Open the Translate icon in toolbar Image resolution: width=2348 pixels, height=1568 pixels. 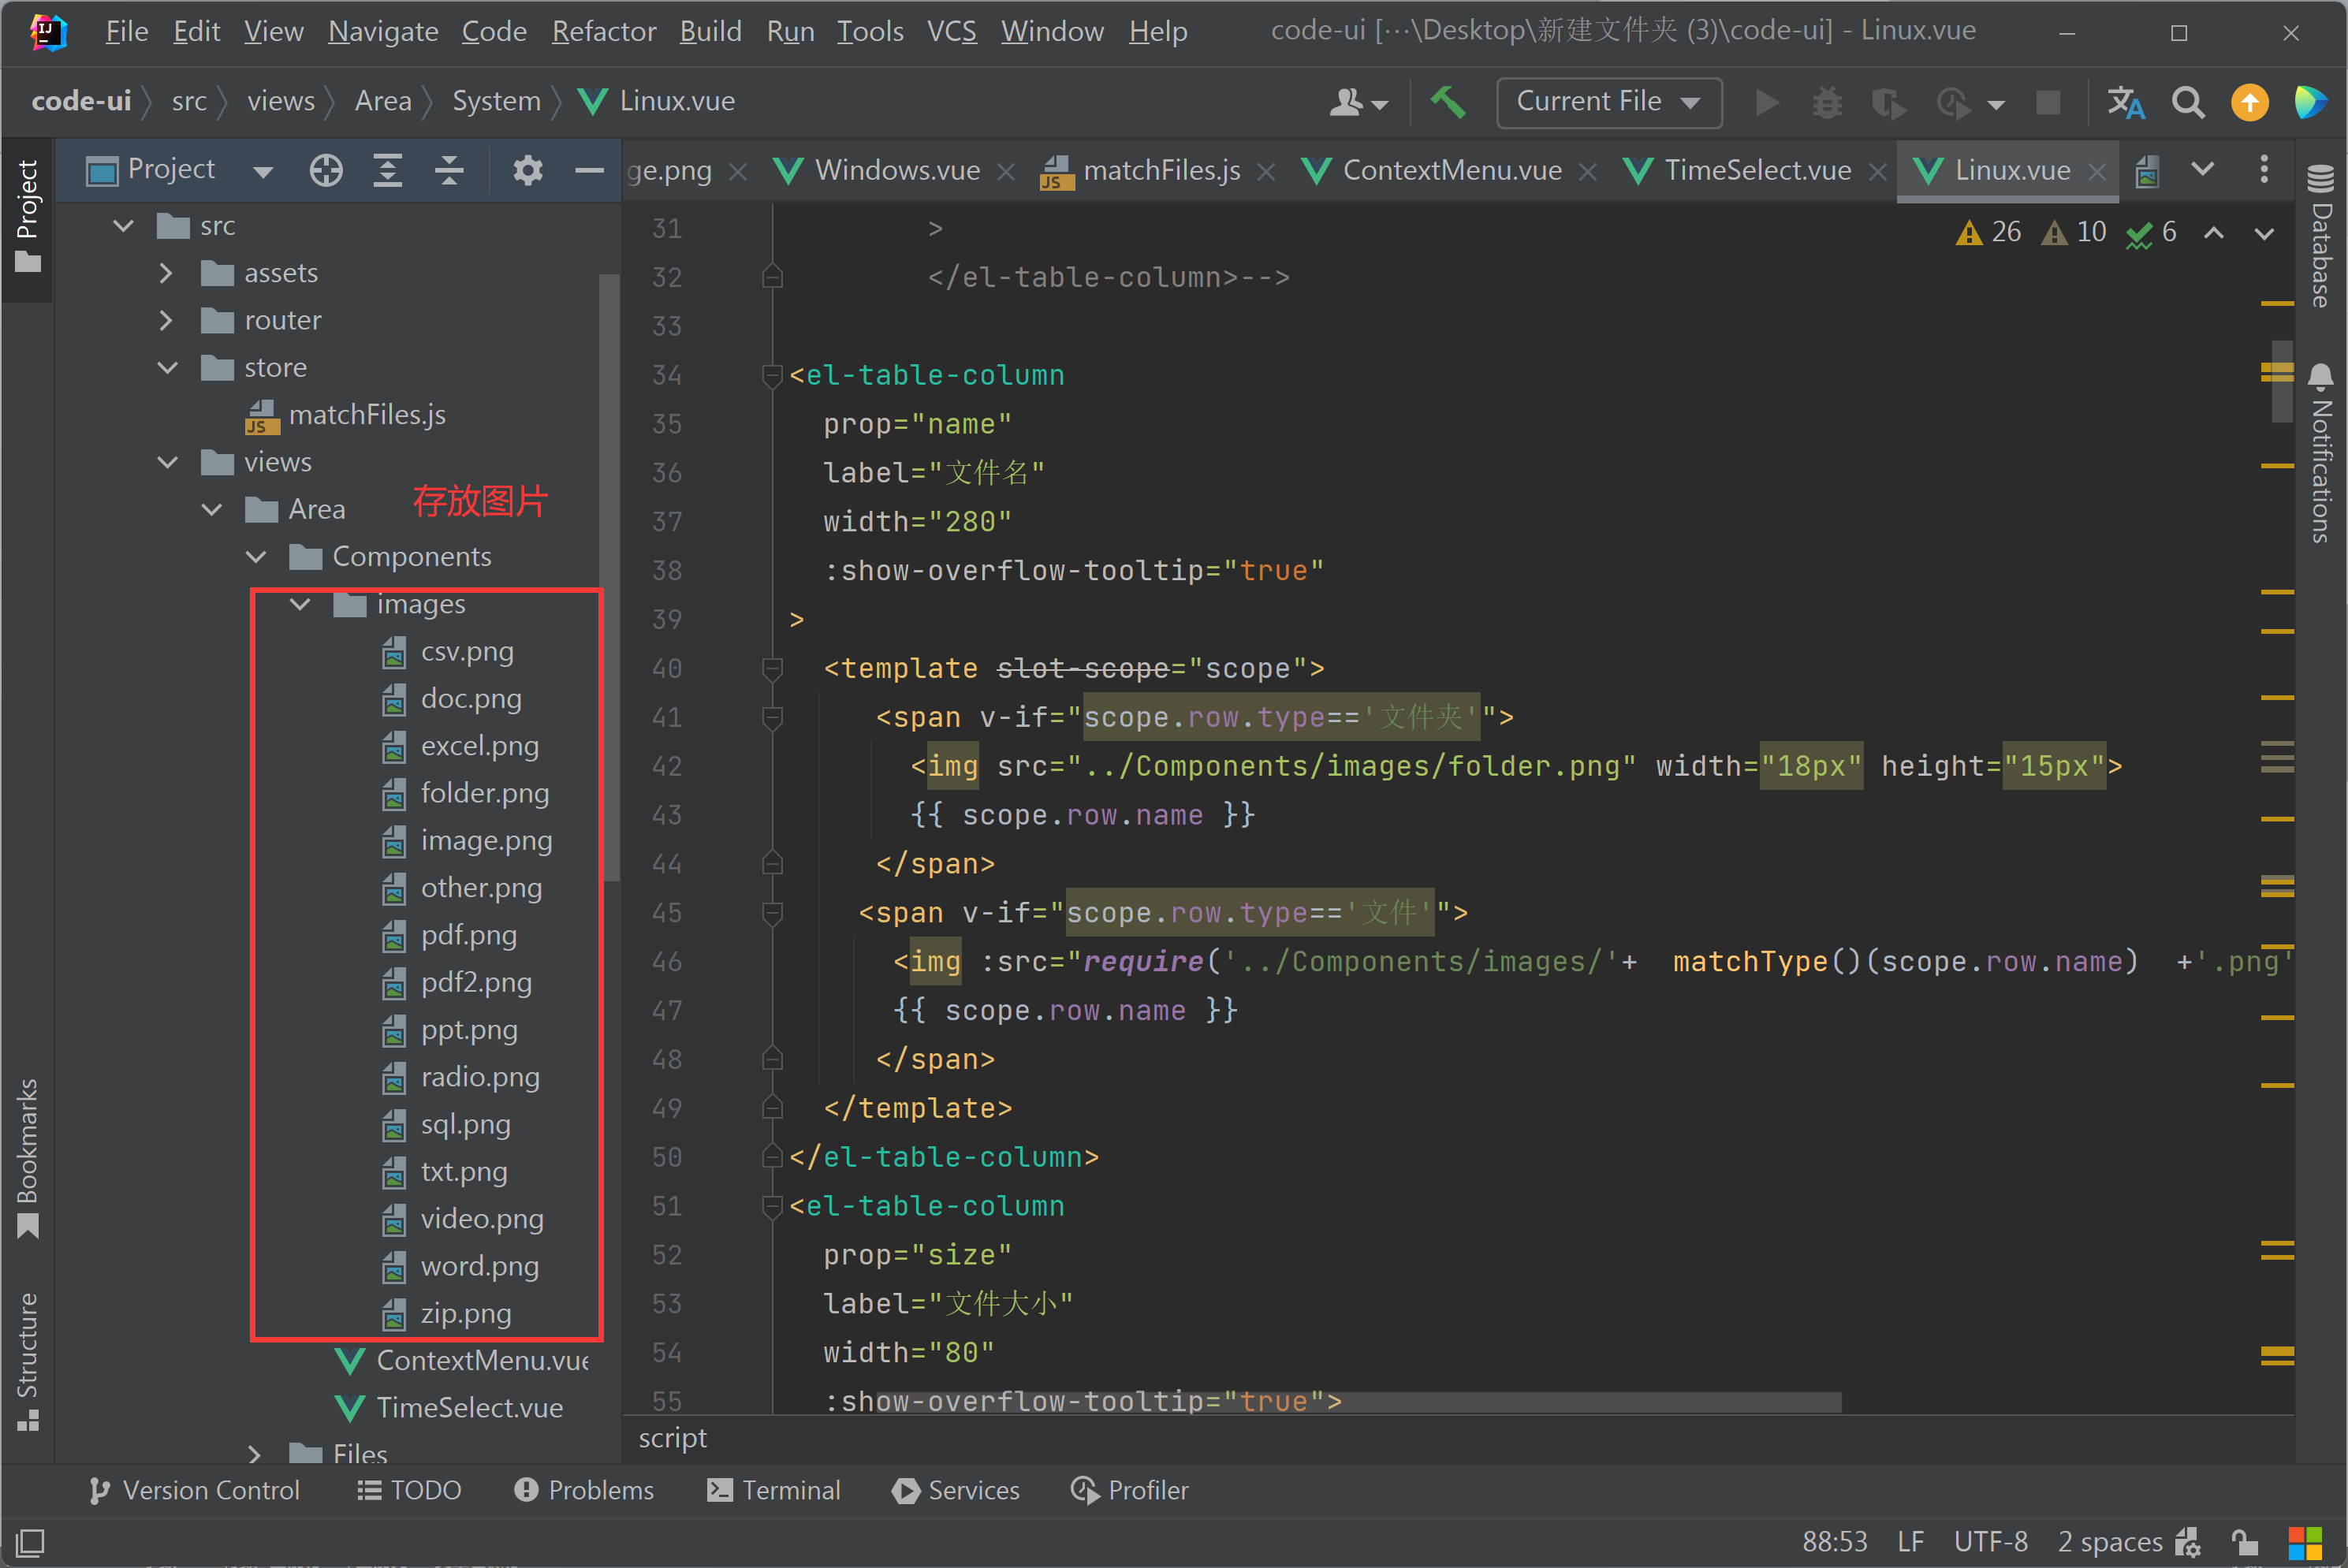(x=2126, y=102)
